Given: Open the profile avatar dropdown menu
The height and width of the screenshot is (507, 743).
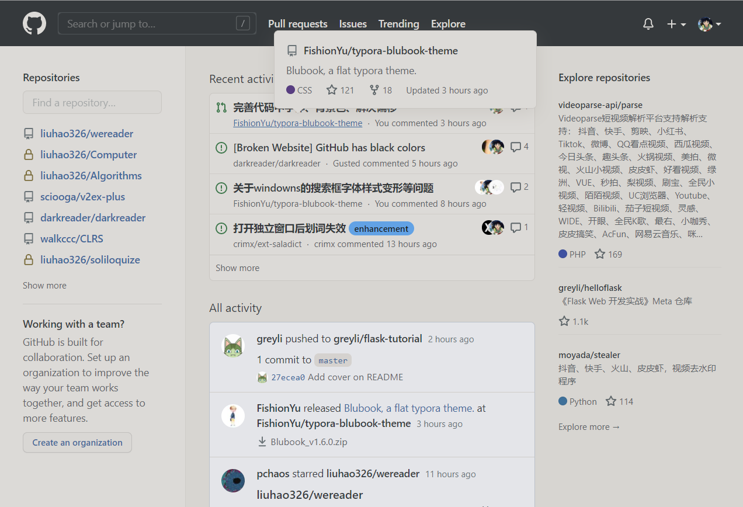Looking at the screenshot, I should tap(706, 24).
